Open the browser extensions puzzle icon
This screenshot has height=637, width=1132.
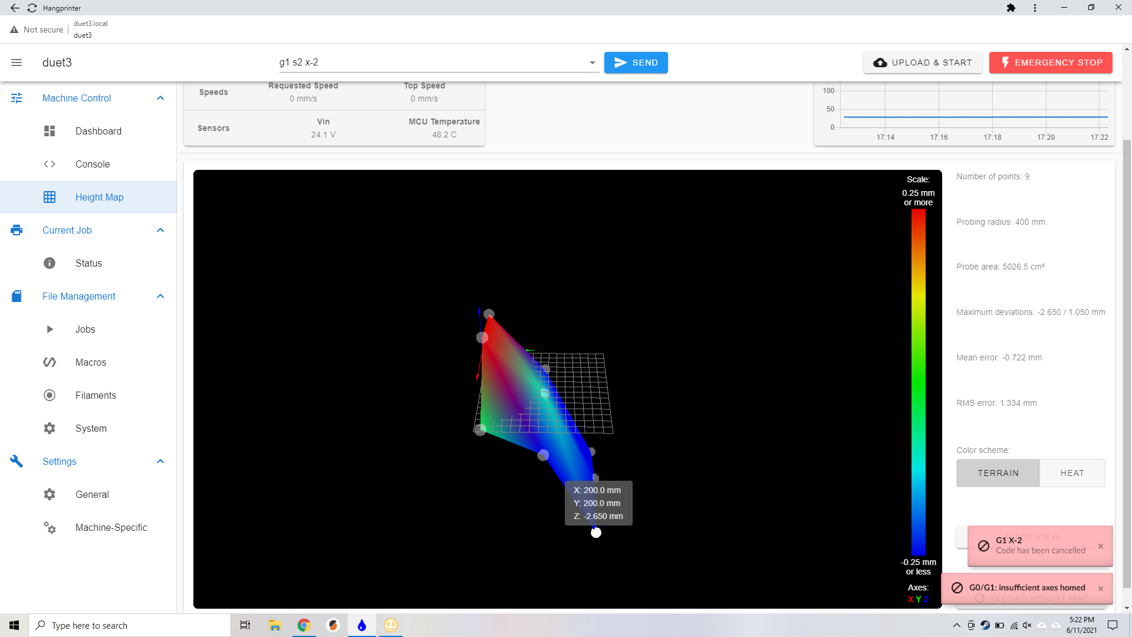1011,8
